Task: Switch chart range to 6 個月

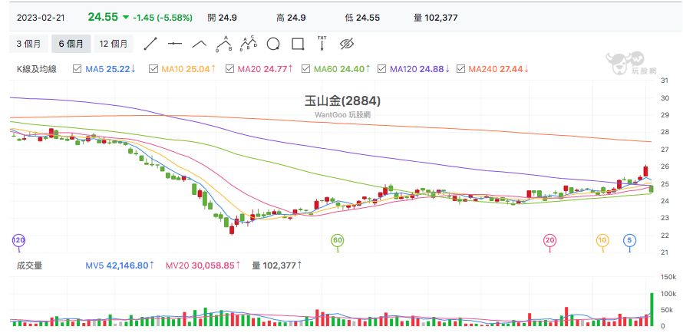Action: [71, 44]
